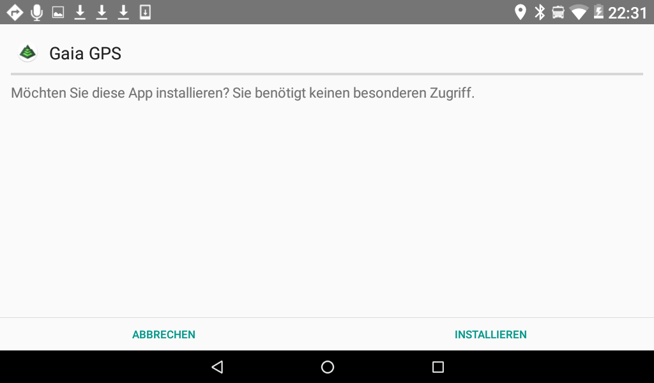Tap the leftmost download arrow notification
This screenshot has width=654, height=383.
tap(80, 13)
